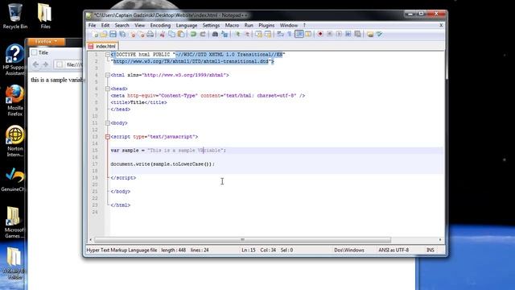Toggle word wrap in toolbar
The image size is (515, 290).
point(280,34)
